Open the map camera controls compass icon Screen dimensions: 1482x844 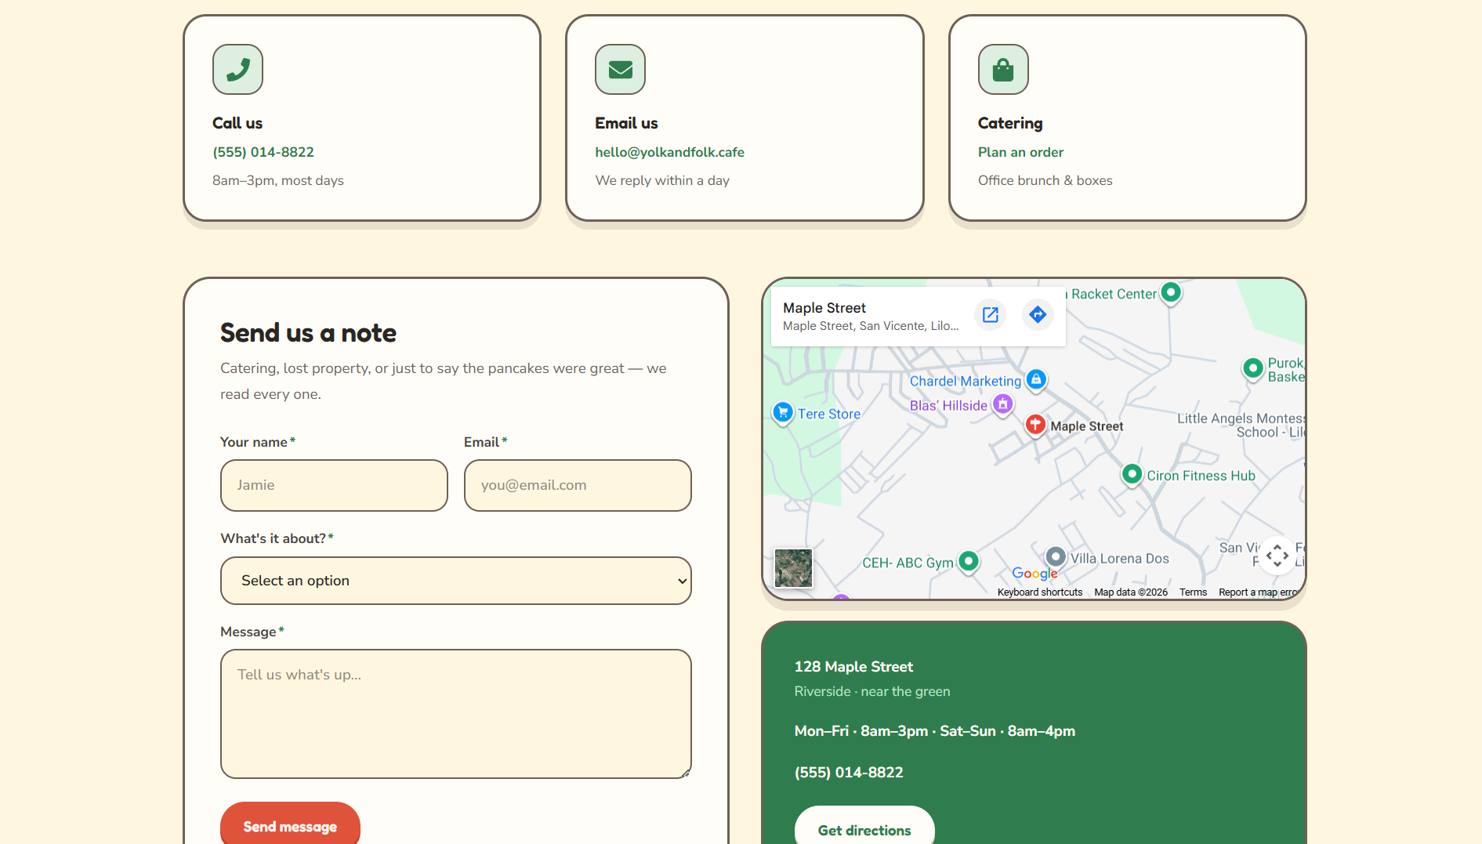1277,556
